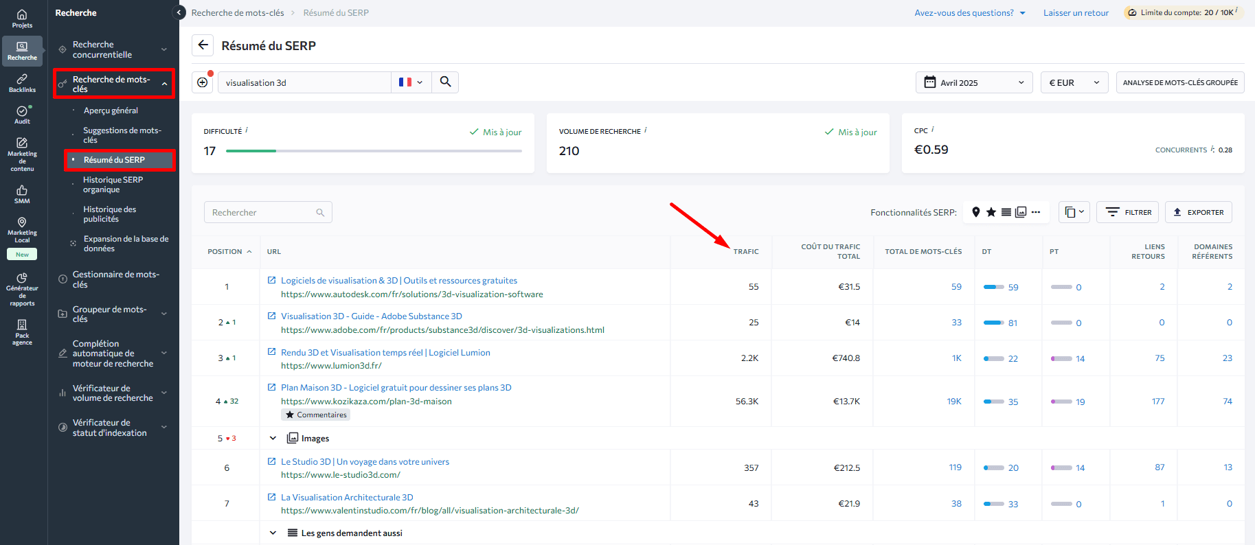Open Avez-vous des questions dropdown
1255x545 pixels.
tap(970, 12)
